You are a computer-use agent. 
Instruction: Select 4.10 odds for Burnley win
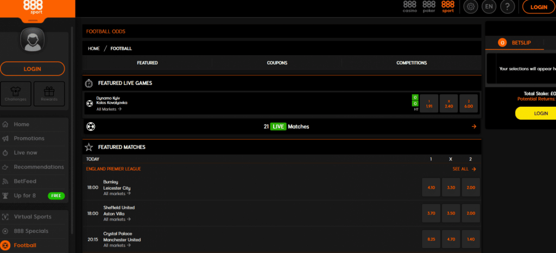pyautogui.click(x=431, y=187)
